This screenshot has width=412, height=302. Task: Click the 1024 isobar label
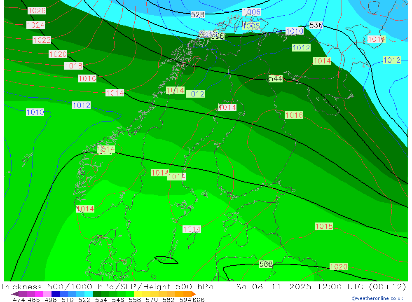[36, 25]
